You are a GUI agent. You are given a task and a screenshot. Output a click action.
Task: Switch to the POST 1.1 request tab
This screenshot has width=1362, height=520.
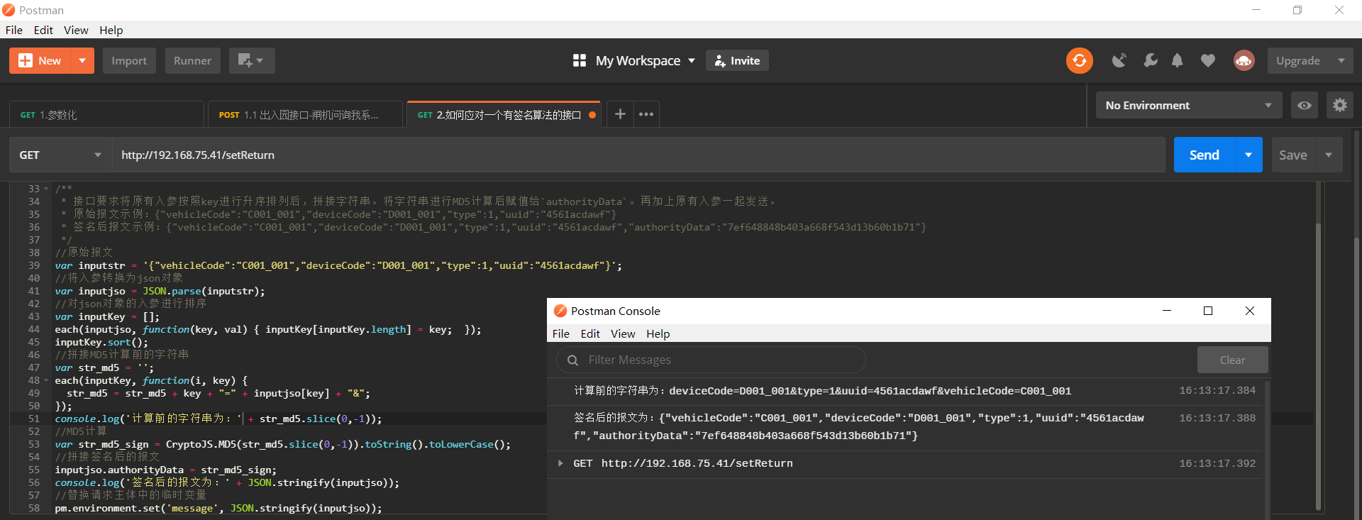tap(305, 115)
